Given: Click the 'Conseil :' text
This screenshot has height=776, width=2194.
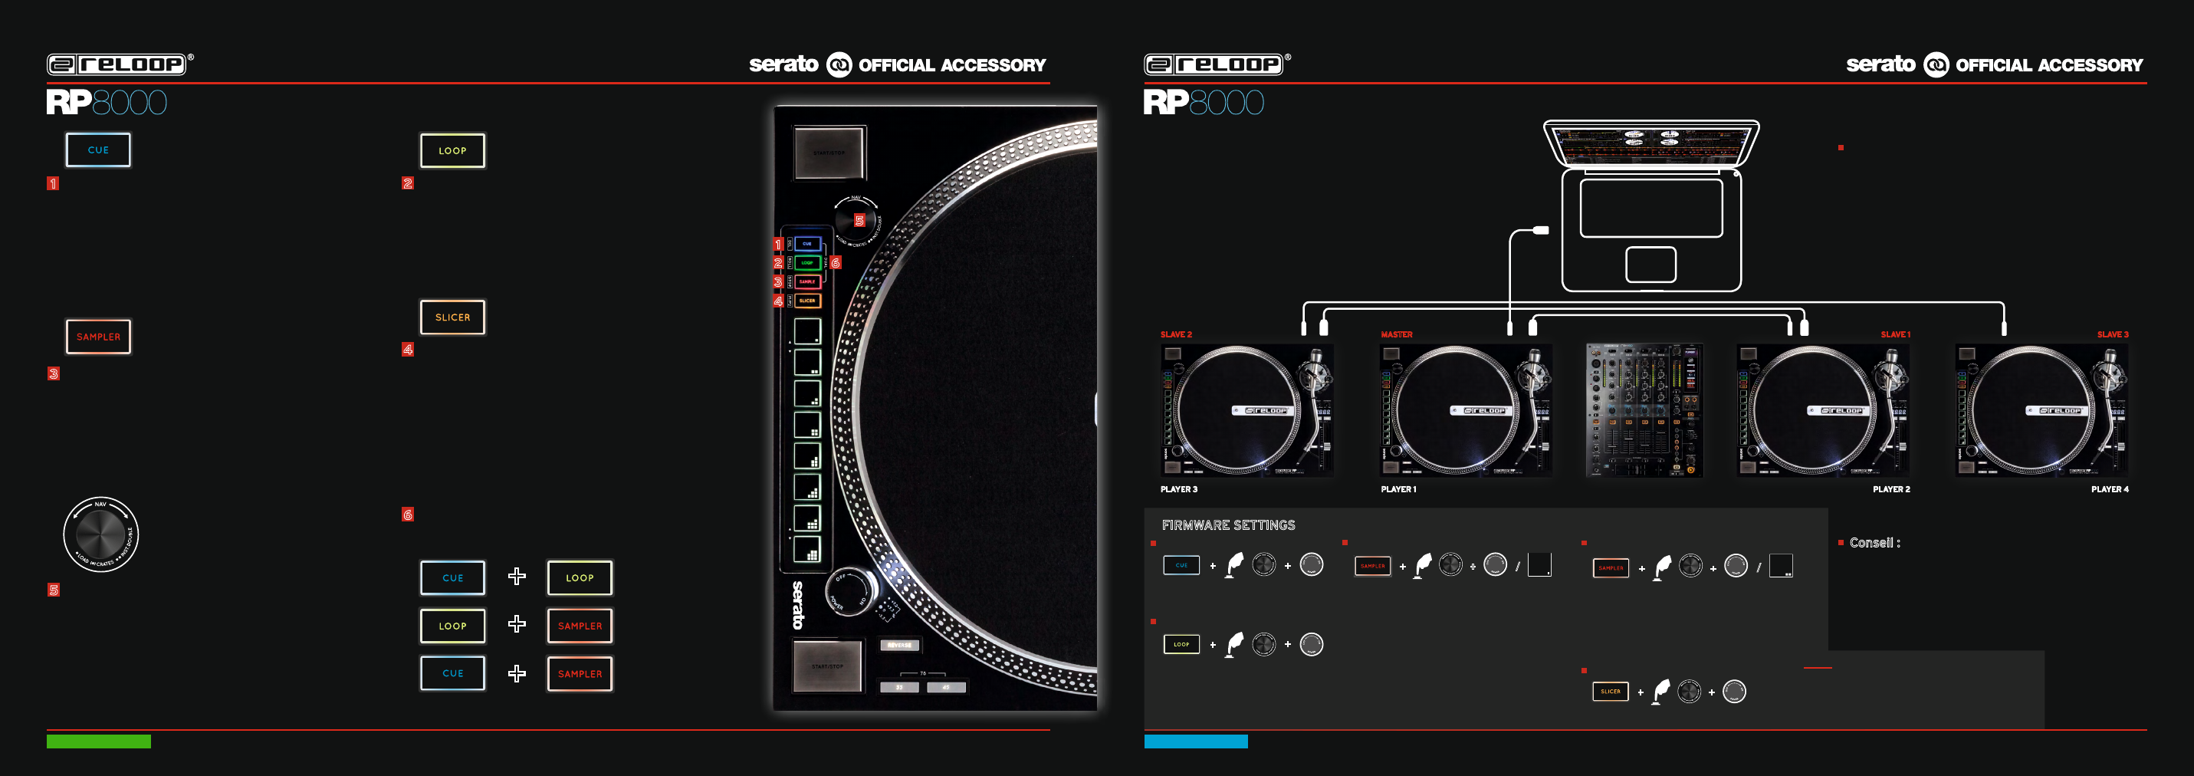Looking at the screenshot, I should tap(1874, 543).
